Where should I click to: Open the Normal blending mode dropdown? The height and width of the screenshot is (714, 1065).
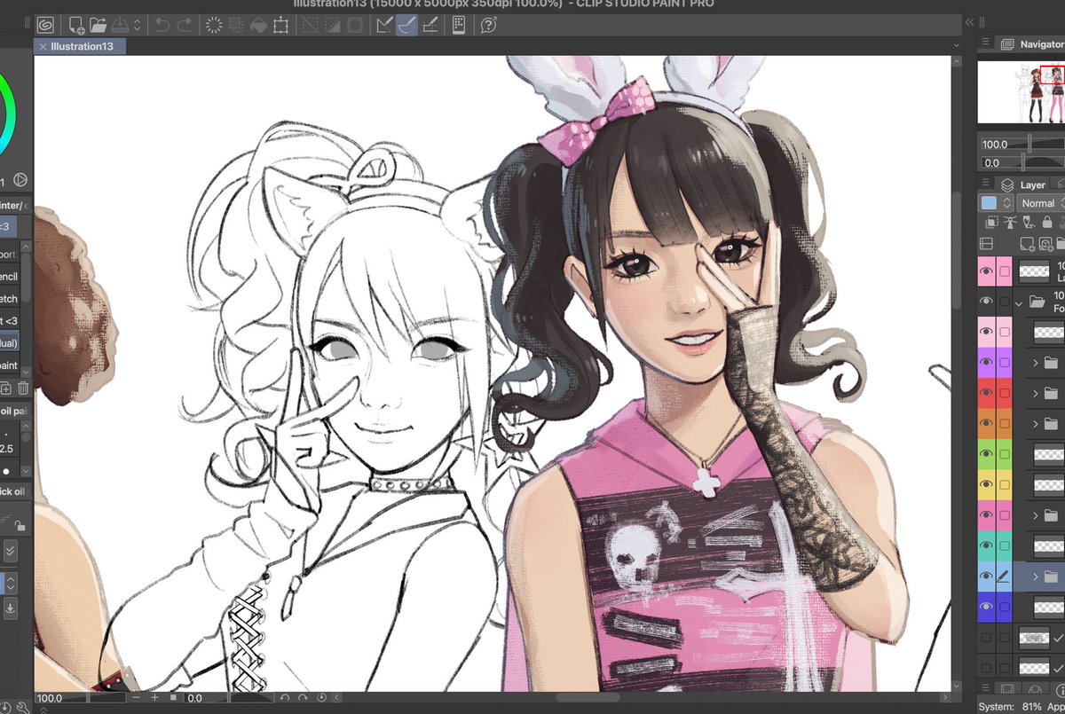pyautogui.click(x=1040, y=203)
